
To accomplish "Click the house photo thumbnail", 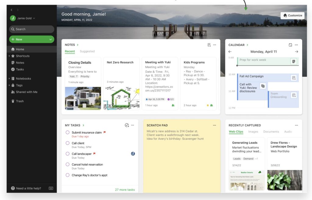I will click(83, 98).
